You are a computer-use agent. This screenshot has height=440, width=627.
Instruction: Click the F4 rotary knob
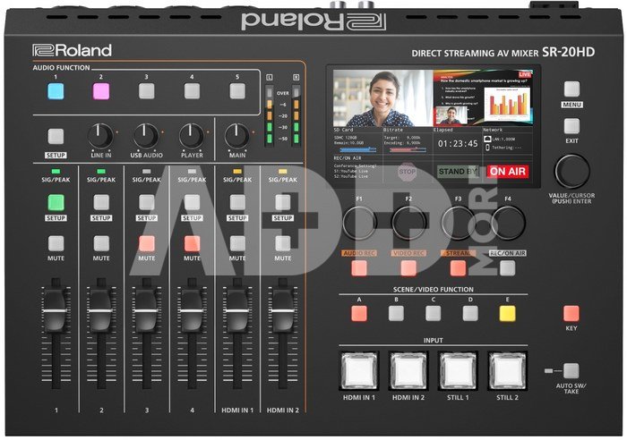(x=508, y=223)
